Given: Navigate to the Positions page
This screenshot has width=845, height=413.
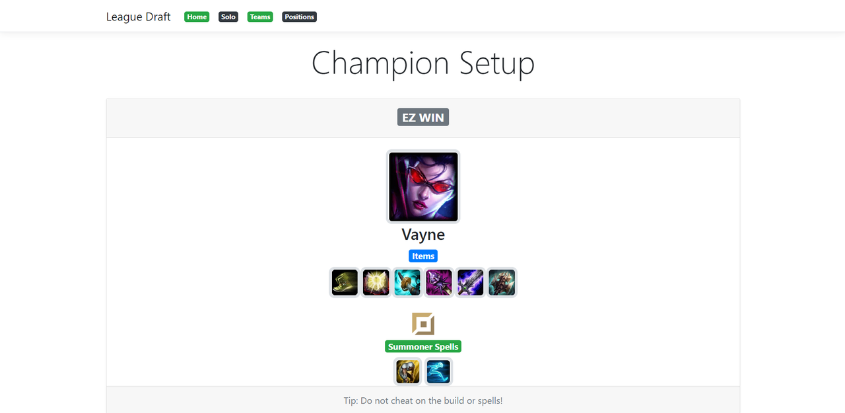Looking at the screenshot, I should (300, 17).
